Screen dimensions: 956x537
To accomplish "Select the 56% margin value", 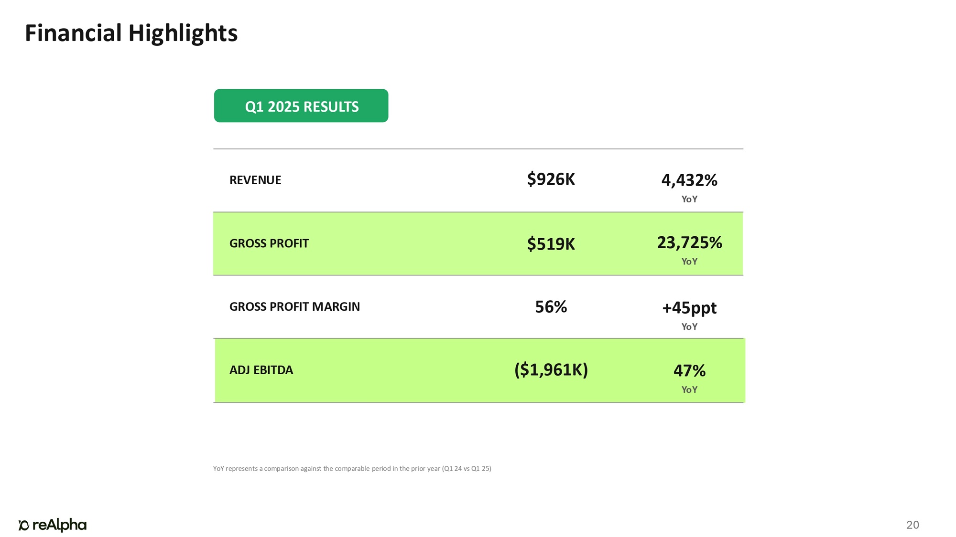I will pyautogui.click(x=551, y=307).
